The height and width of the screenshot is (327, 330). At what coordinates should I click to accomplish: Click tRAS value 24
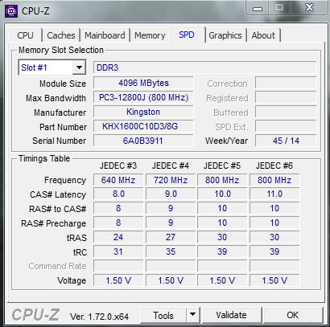tap(118, 237)
